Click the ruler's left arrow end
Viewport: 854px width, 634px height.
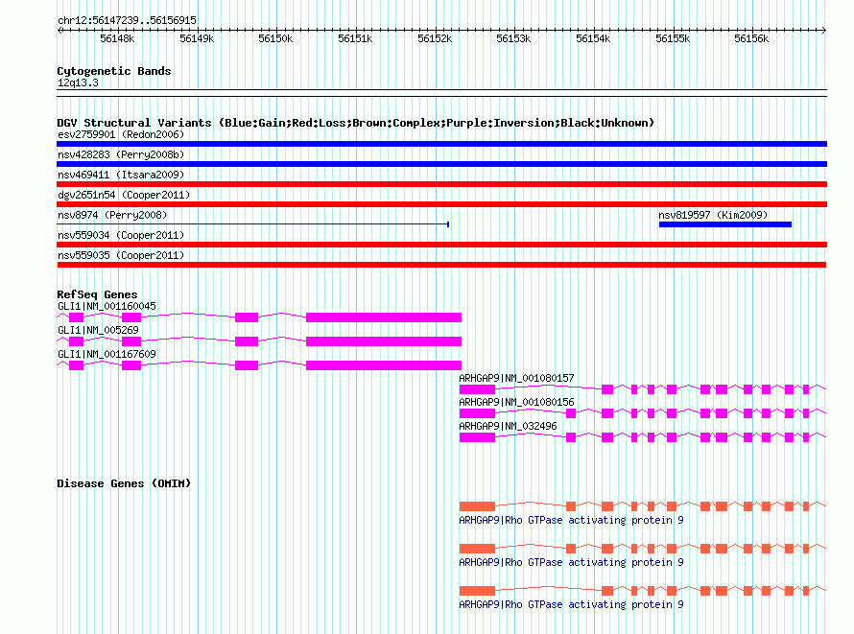(60, 31)
